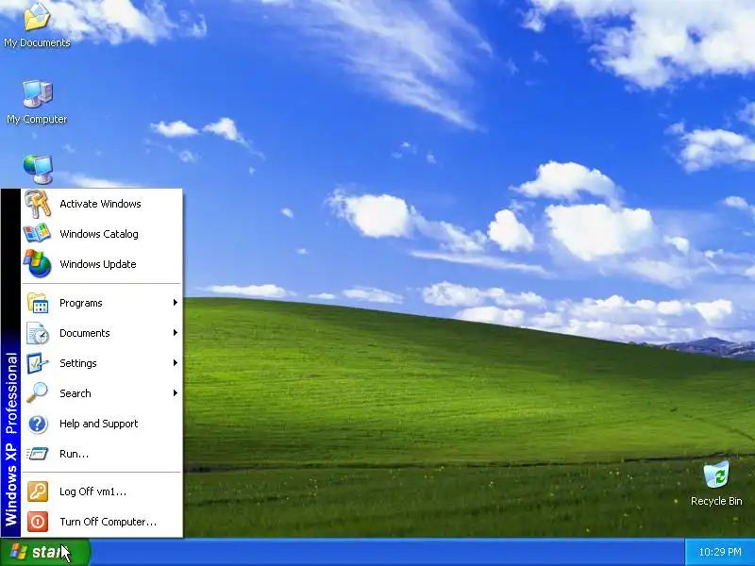Open Help and Support entry

[102, 424]
